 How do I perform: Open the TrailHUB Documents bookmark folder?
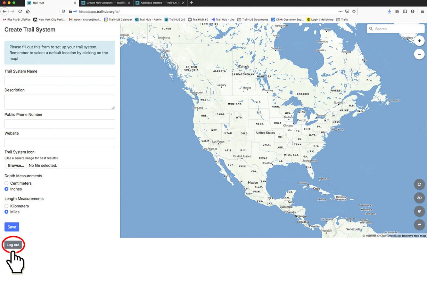(x=253, y=20)
